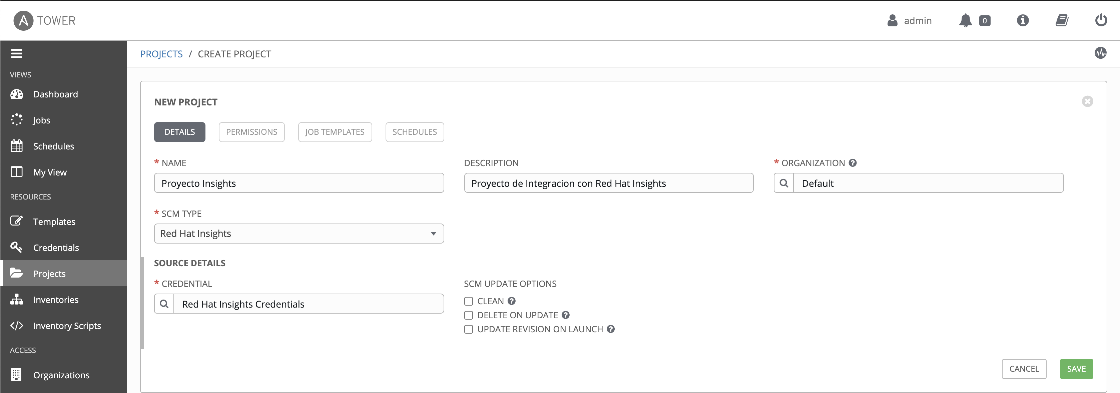Enable Update Revision on Launch checkbox
This screenshot has height=393, width=1120.
tap(468, 329)
